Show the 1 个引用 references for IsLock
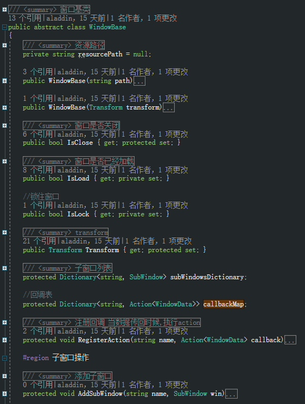Viewport: 305px width, 404px height. [x=37, y=206]
